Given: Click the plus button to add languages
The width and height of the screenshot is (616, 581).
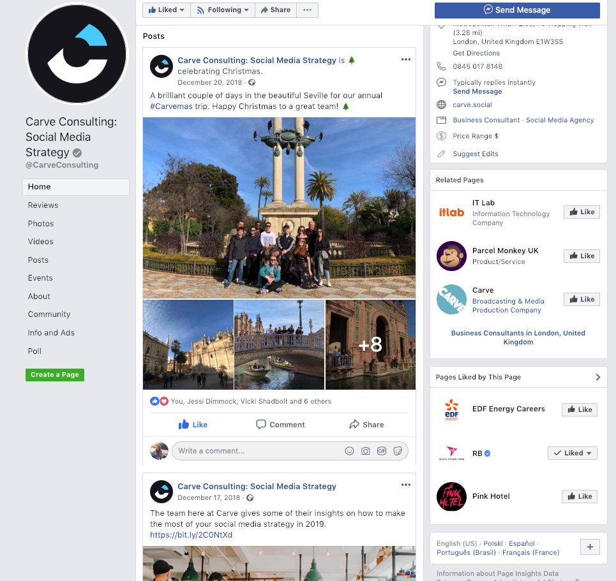Looking at the screenshot, I should [x=590, y=547].
